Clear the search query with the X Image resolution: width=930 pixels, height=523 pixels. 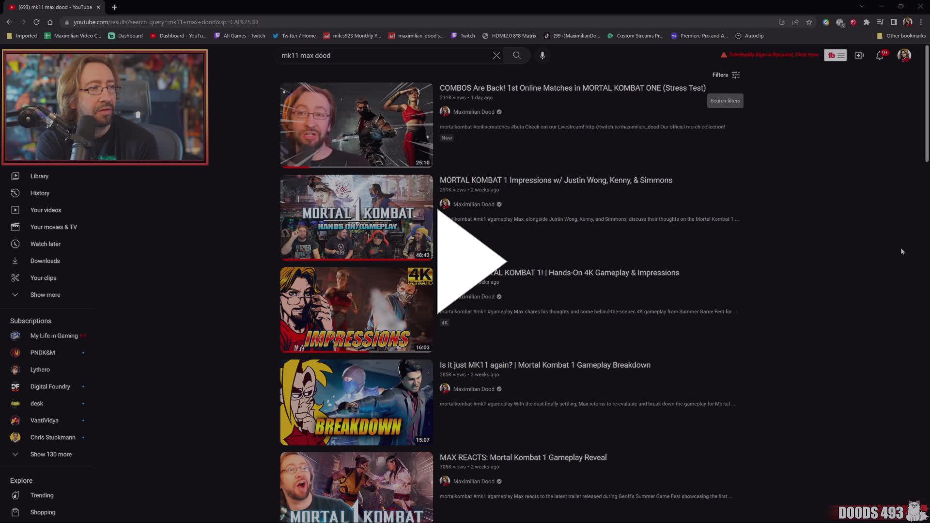click(x=496, y=55)
